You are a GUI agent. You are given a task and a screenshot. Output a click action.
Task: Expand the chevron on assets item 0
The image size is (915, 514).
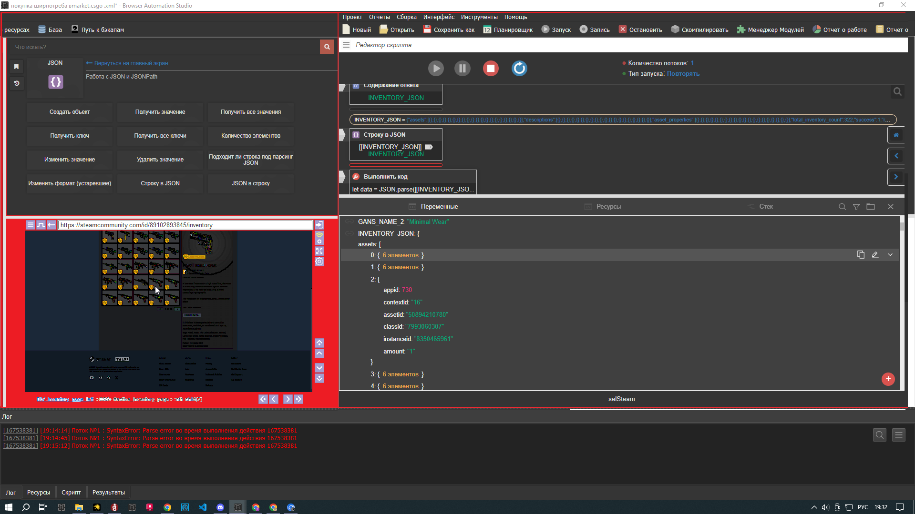point(890,255)
